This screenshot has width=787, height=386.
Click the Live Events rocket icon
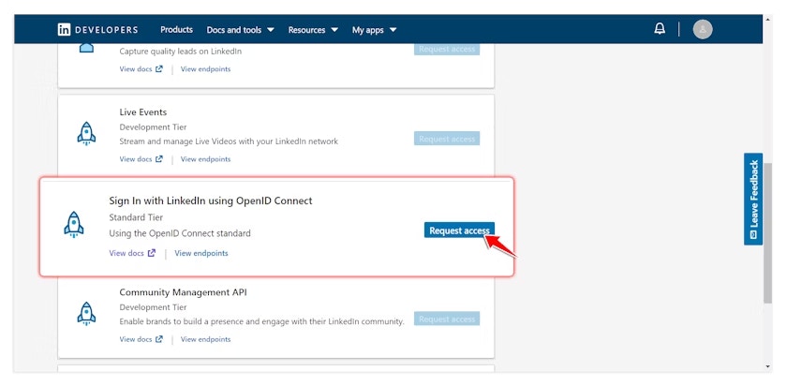pos(86,134)
